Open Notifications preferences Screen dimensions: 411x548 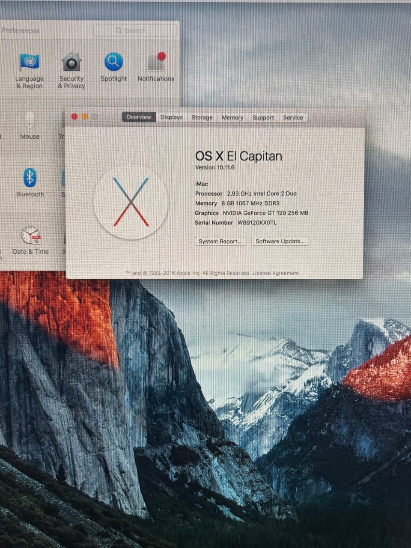click(156, 67)
